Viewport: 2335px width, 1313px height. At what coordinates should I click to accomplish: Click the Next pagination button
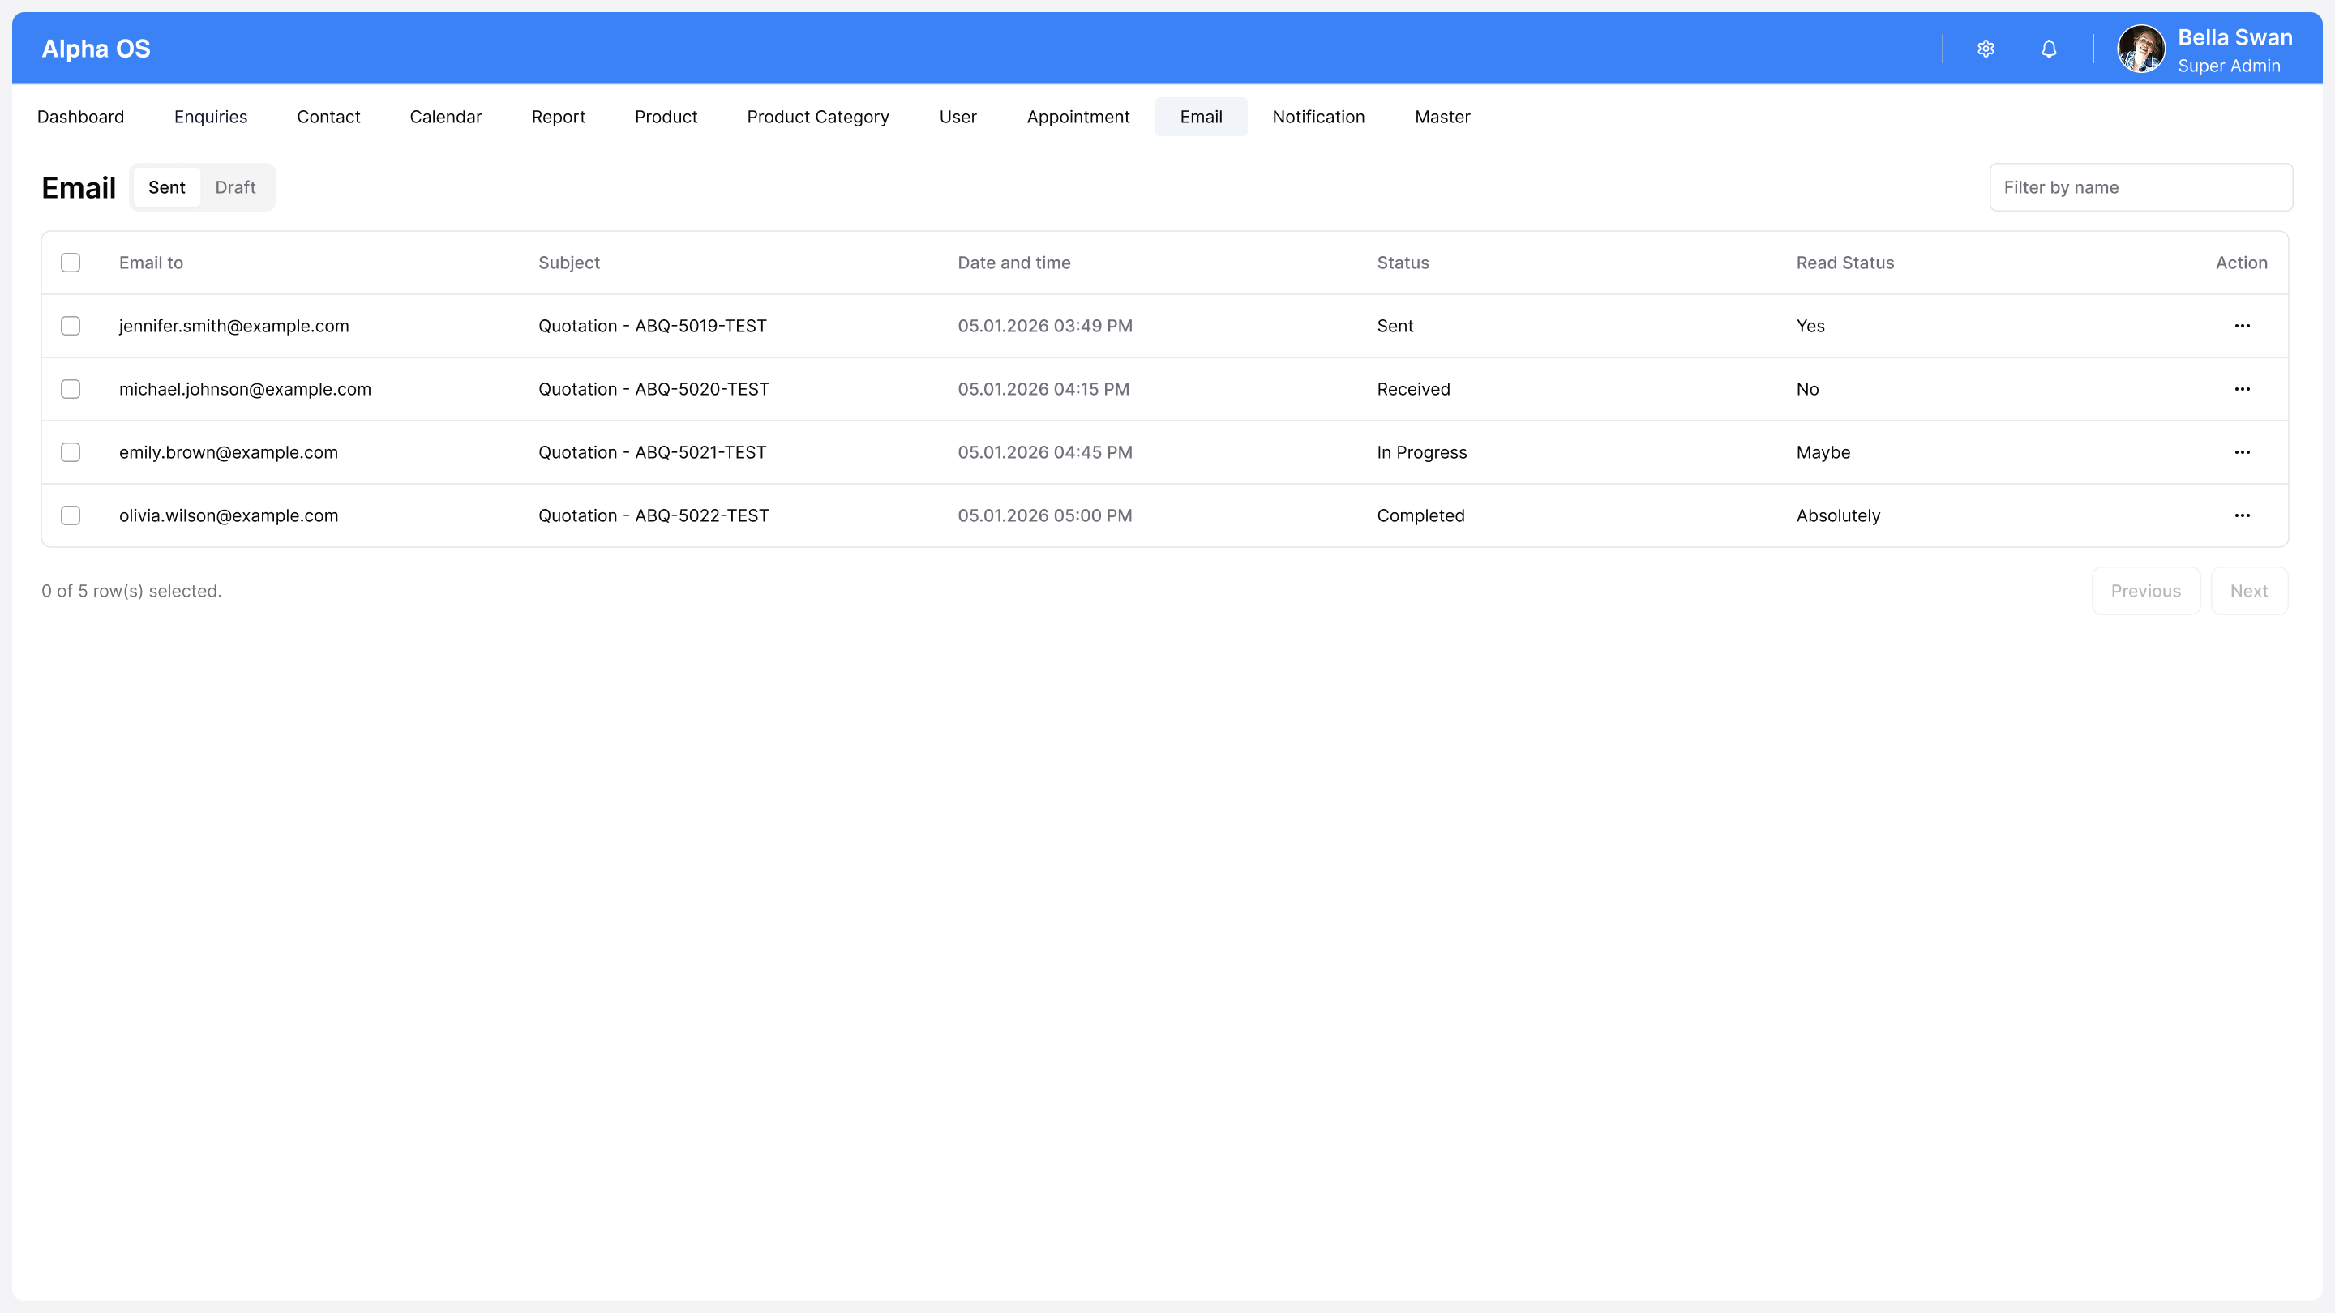point(2248,591)
